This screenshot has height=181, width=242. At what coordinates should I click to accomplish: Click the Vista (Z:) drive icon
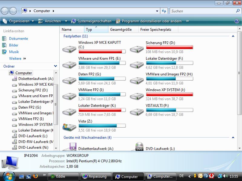point(69,127)
